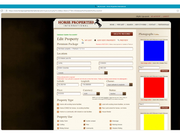Click the LOGOUT link

point(166,16)
